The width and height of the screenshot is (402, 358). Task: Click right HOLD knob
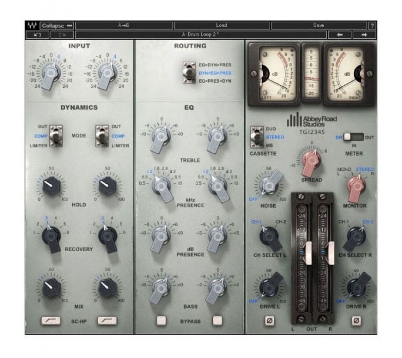[107, 185]
